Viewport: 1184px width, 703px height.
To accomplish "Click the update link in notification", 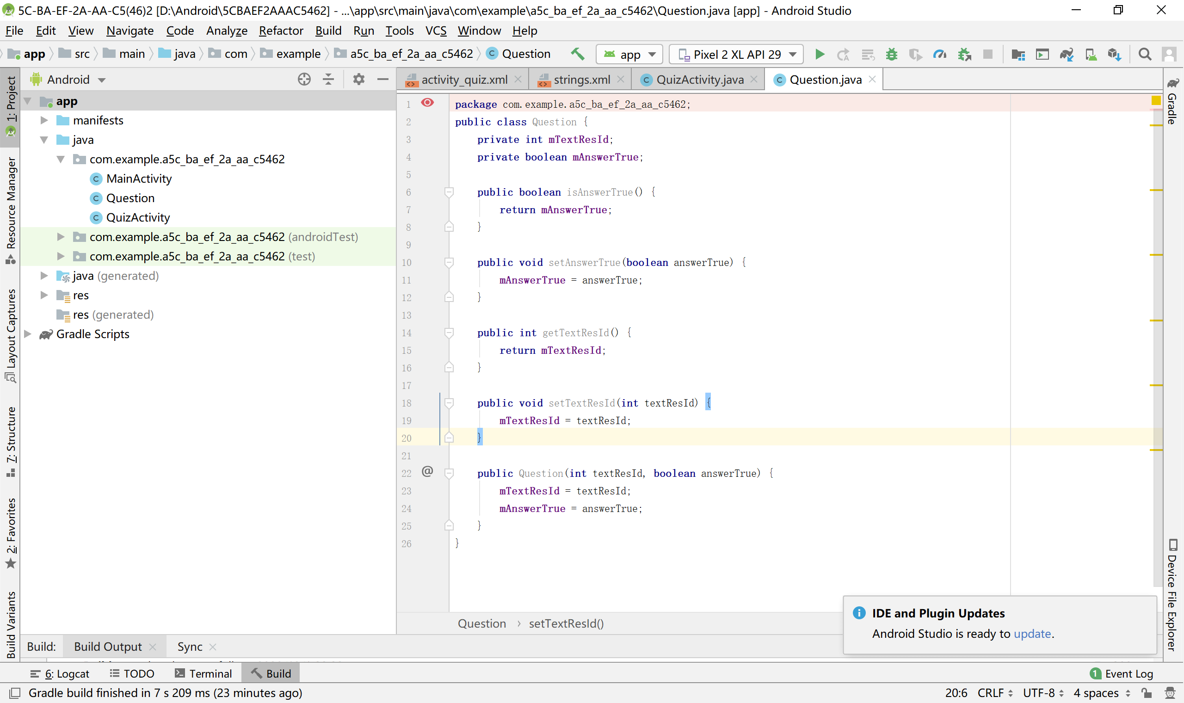I will (x=1032, y=634).
